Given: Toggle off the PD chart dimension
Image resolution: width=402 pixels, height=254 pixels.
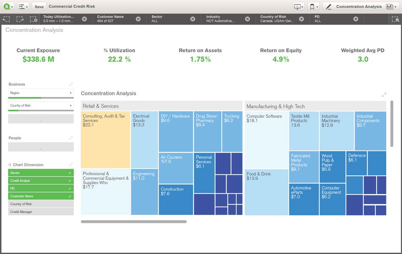Looking at the screenshot, I should (x=40, y=188).
